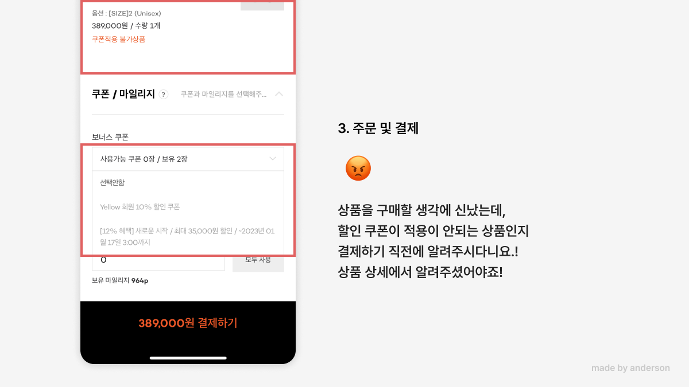Pick the [12% 혜택] 새로운 시작 coupon
The width and height of the screenshot is (689, 387).
[188, 237]
